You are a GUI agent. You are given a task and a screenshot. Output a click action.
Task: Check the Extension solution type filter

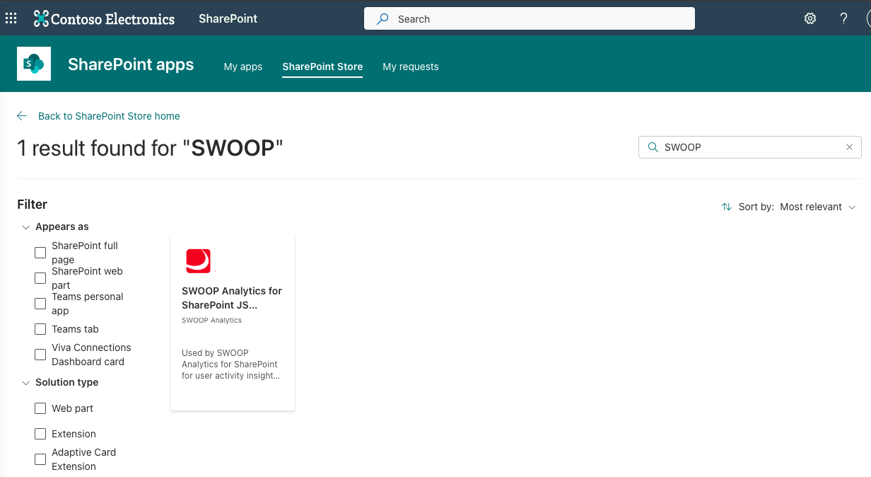point(40,434)
